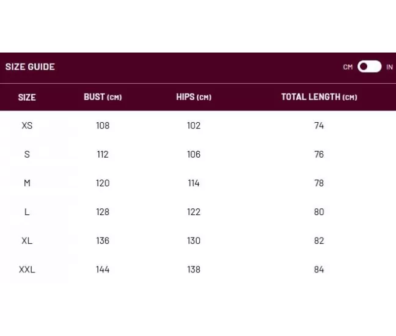Click the XS size row label
The height and width of the screenshot is (336, 396).
click(x=27, y=125)
